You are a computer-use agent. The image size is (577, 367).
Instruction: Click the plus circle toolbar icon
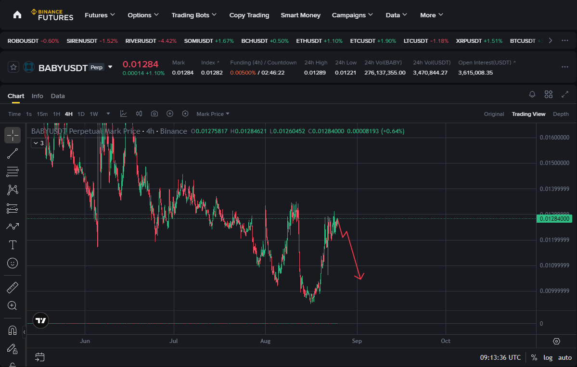point(170,114)
